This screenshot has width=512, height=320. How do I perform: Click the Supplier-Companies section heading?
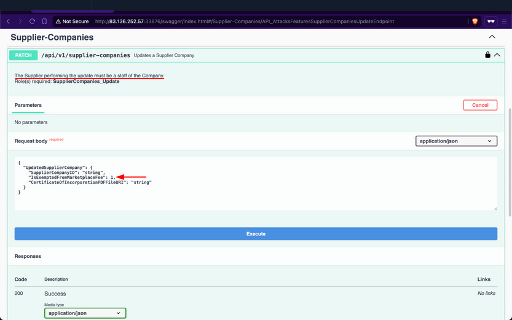[x=52, y=37]
